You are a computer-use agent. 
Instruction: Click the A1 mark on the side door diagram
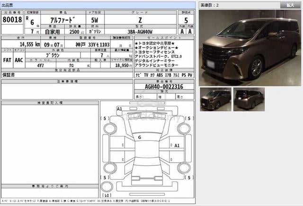[177, 146]
